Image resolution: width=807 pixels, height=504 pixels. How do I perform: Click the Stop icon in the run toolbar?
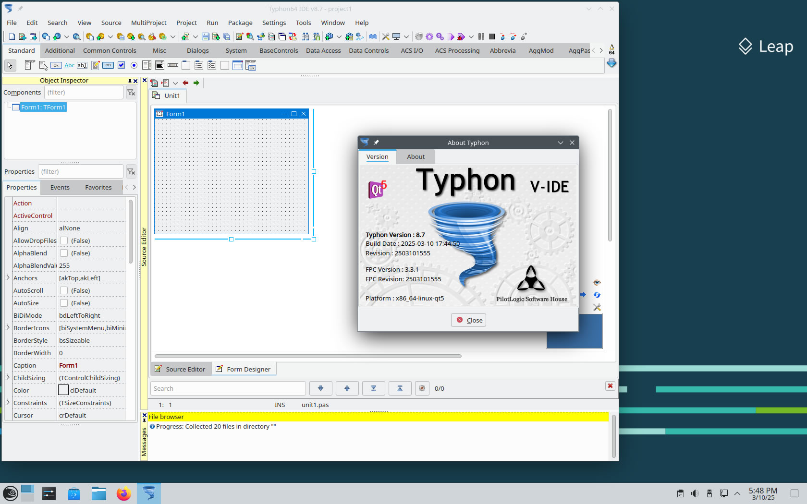pyautogui.click(x=492, y=36)
